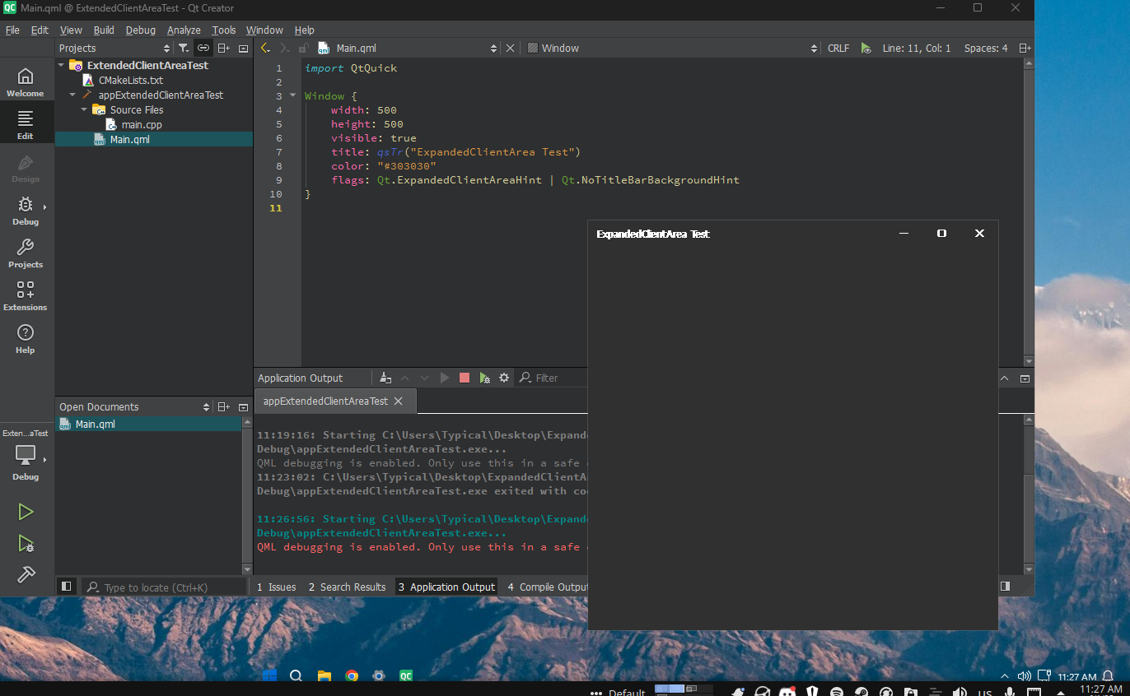Switch to the Issues pane
The image size is (1130, 696).
(x=277, y=587)
